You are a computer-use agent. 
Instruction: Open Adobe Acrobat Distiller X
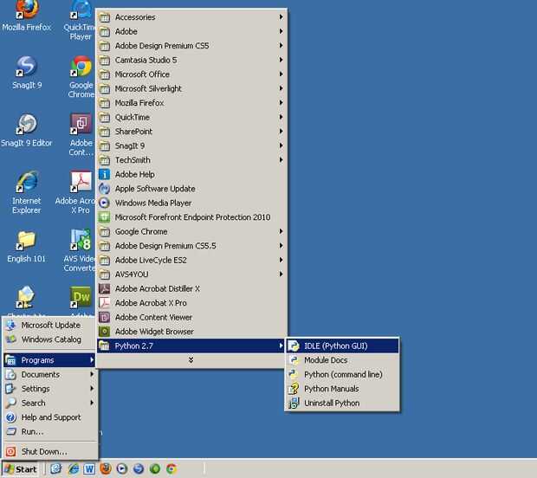point(191,288)
